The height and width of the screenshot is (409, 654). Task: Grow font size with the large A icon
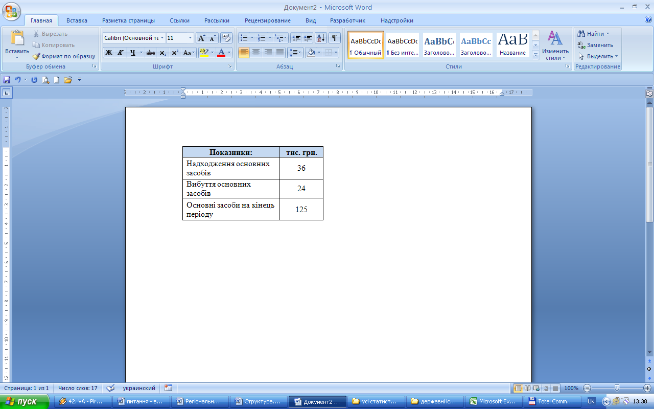pyautogui.click(x=202, y=38)
